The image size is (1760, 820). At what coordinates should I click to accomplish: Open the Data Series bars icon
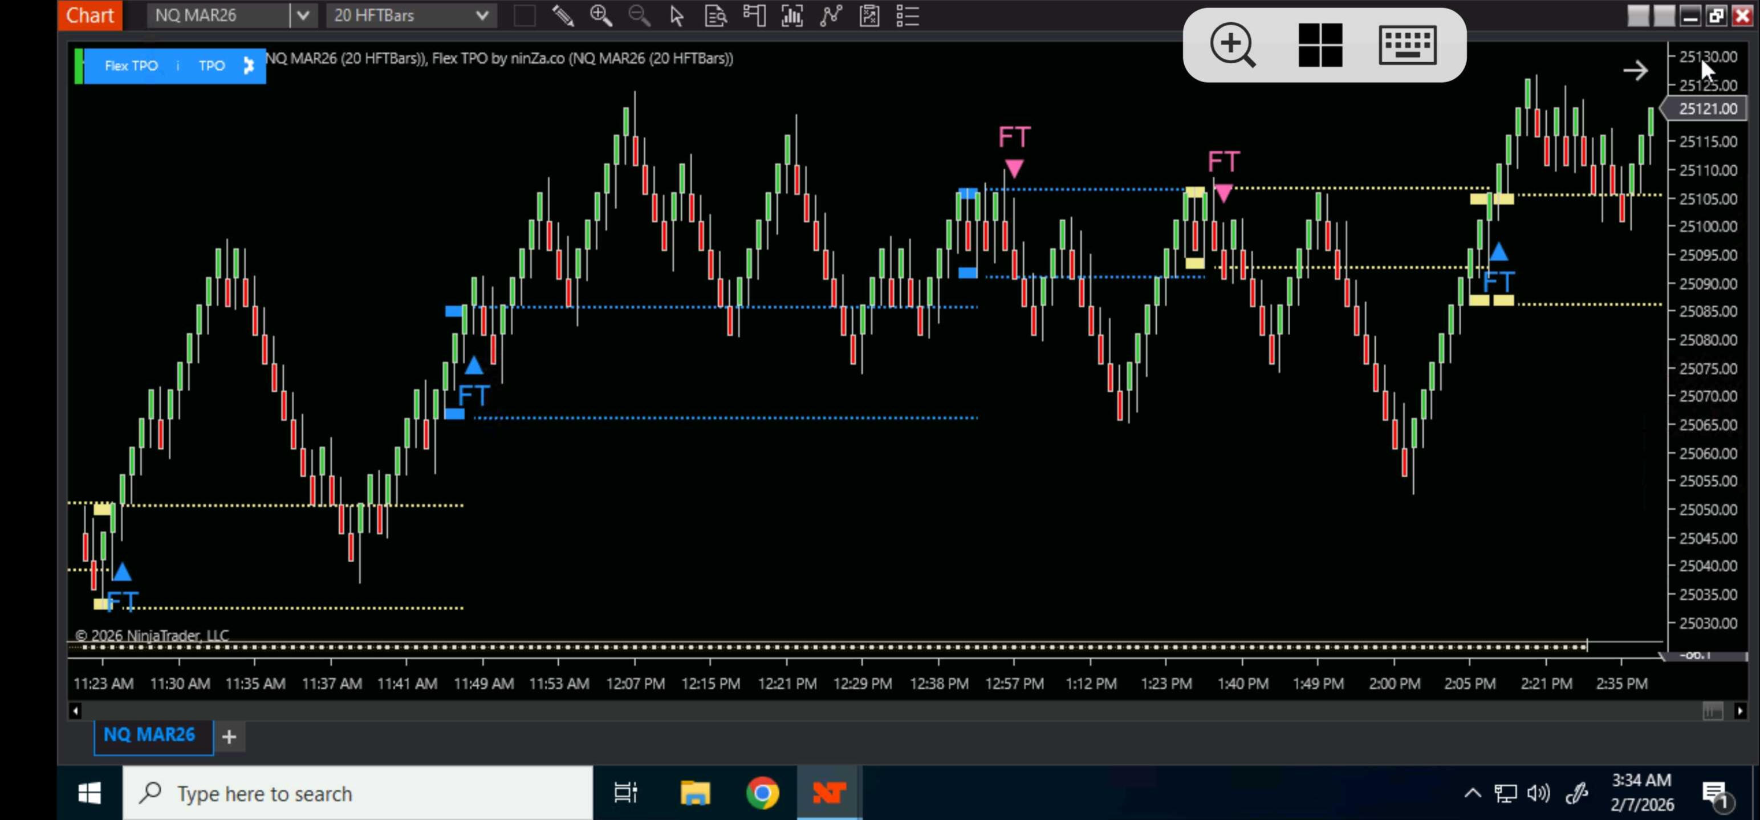[792, 16]
